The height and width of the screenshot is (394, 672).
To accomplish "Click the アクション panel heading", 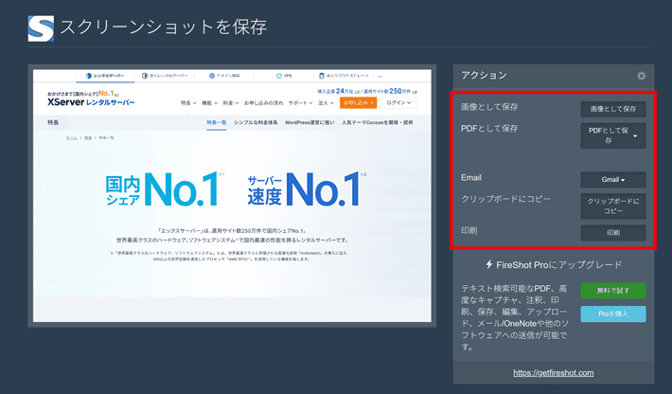I will click(484, 76).
